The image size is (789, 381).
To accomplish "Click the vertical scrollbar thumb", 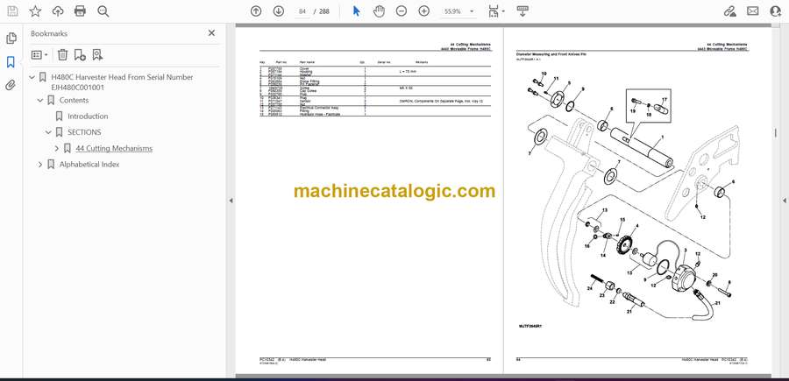I will (775, 133).
